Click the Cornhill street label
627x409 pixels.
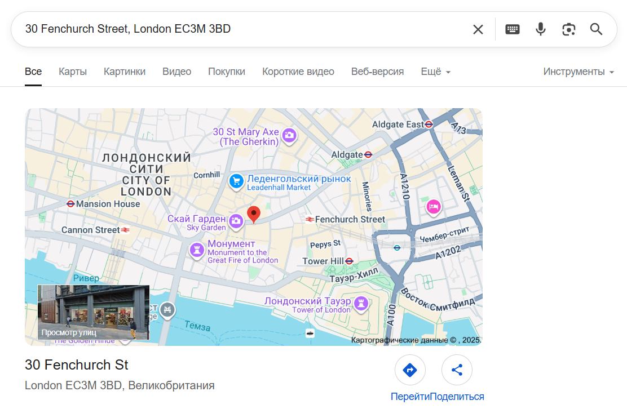(207, 175)
